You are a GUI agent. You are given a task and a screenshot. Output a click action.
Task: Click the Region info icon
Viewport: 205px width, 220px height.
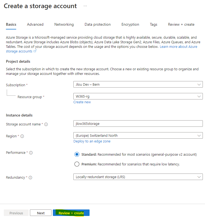click(22, 136)
